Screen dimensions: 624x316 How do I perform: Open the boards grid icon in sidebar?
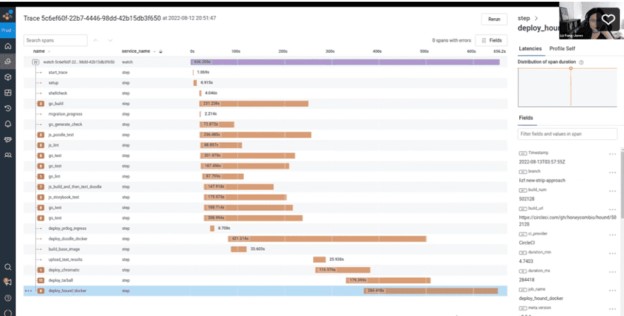tap(8, 93)
